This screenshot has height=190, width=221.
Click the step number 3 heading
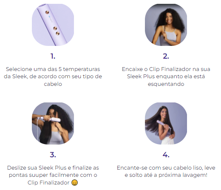coord(53,155)
